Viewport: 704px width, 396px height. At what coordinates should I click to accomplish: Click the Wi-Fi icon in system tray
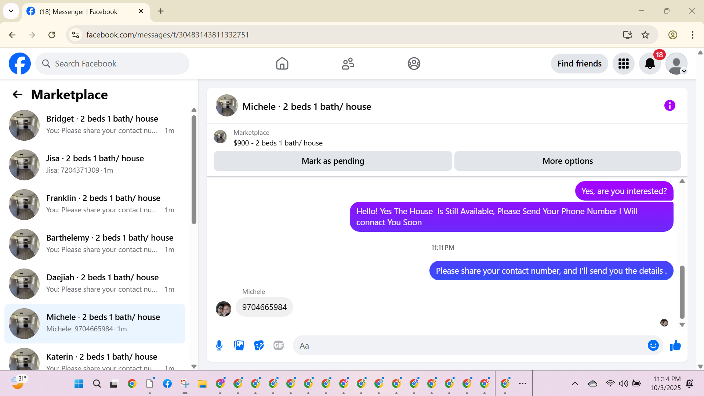coord(610,384)
